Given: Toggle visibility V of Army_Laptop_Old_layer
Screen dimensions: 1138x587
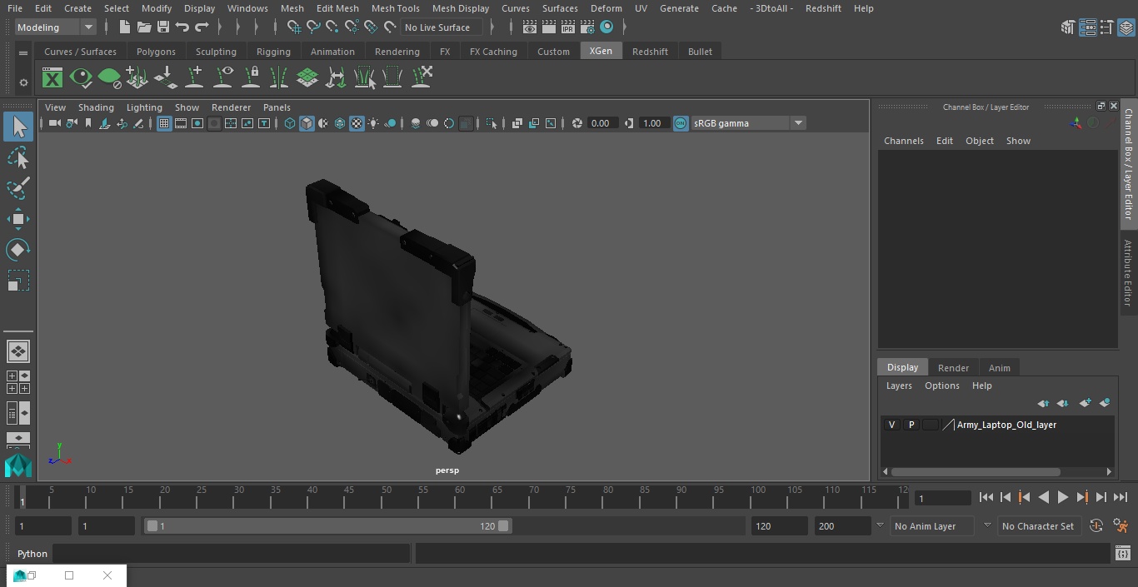Looking at the screenshot, I should coord(891,425).
